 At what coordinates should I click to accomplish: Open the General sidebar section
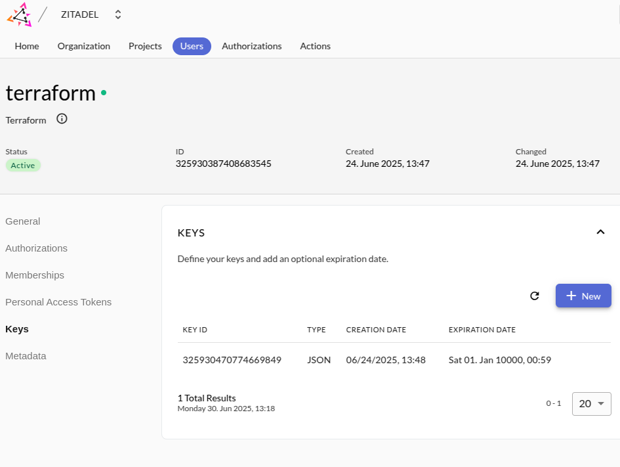[x=22, y=221]
